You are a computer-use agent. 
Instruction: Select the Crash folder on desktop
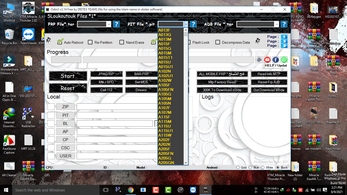click(x=314, y=63)
